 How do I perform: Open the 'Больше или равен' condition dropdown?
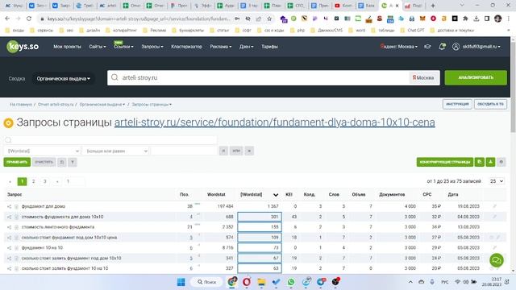[x=115, y=151]
